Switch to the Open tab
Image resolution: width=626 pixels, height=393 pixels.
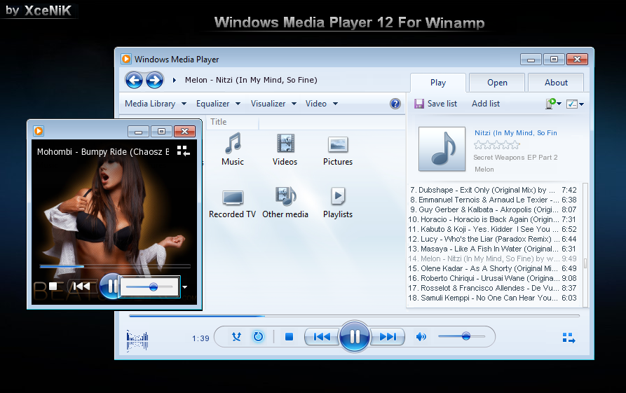pyautogui.click(x=497, y=83)
